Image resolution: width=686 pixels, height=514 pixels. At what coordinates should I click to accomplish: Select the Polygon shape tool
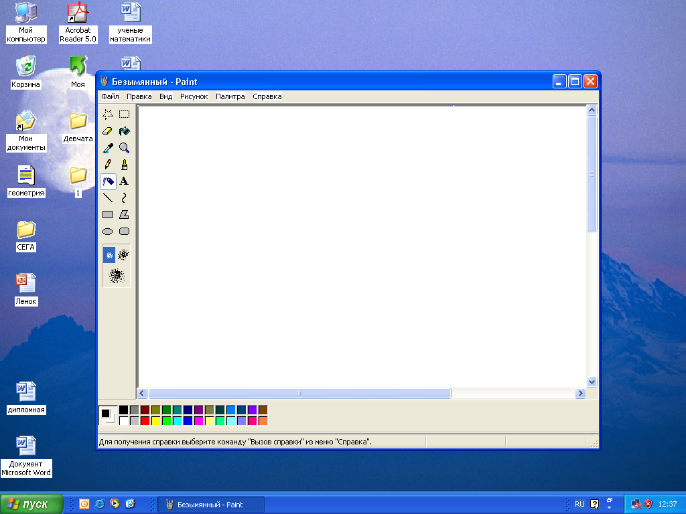pyautogui.click(x=124, y=215)
